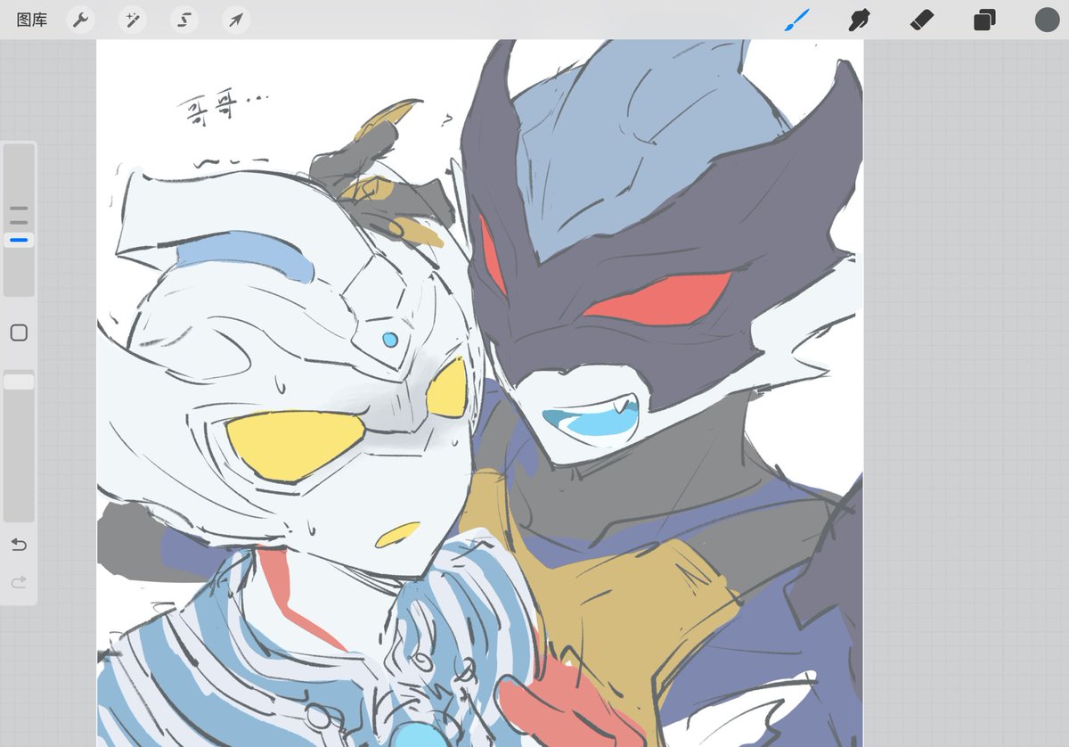Screen dimensions: 1069x747
Task: Tap the square modify button in sidebar
Action: pyautogui.click(x=19, y=332)
